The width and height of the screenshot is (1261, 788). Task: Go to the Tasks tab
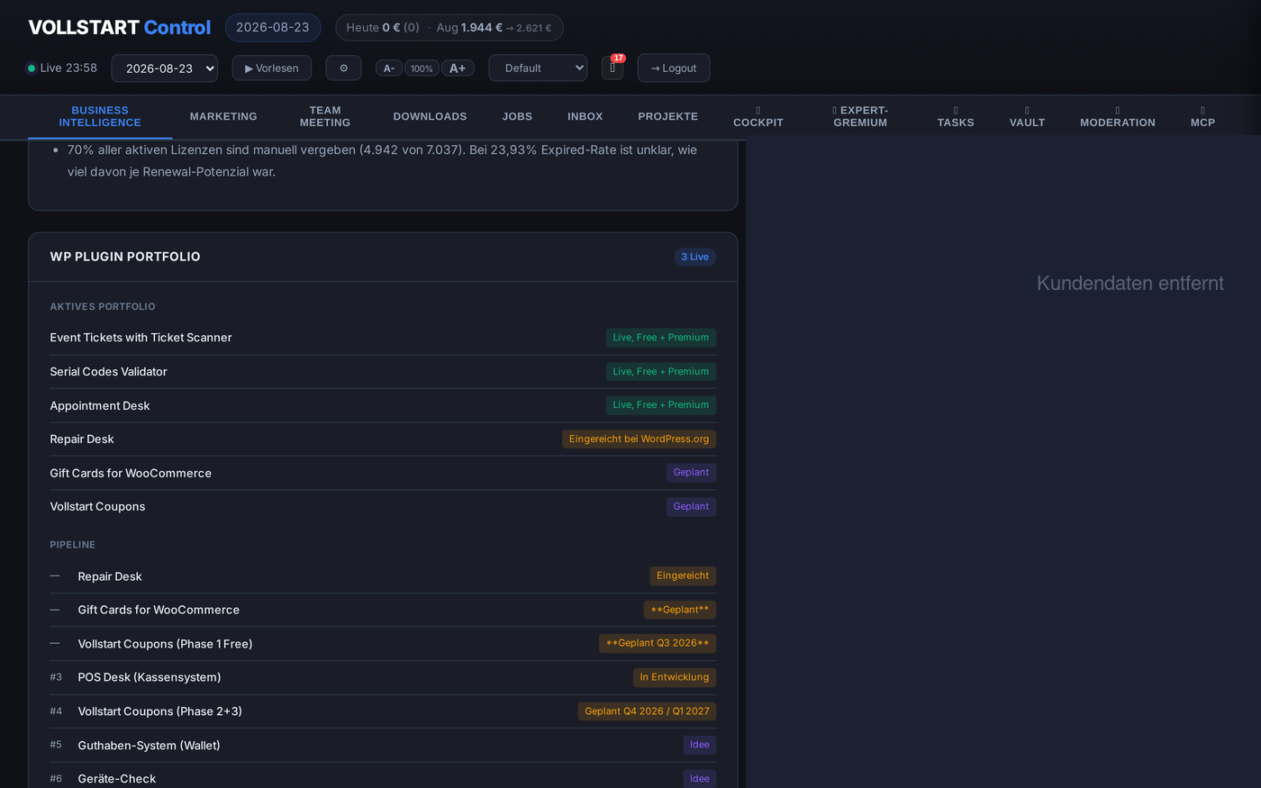tap(956, 116)
